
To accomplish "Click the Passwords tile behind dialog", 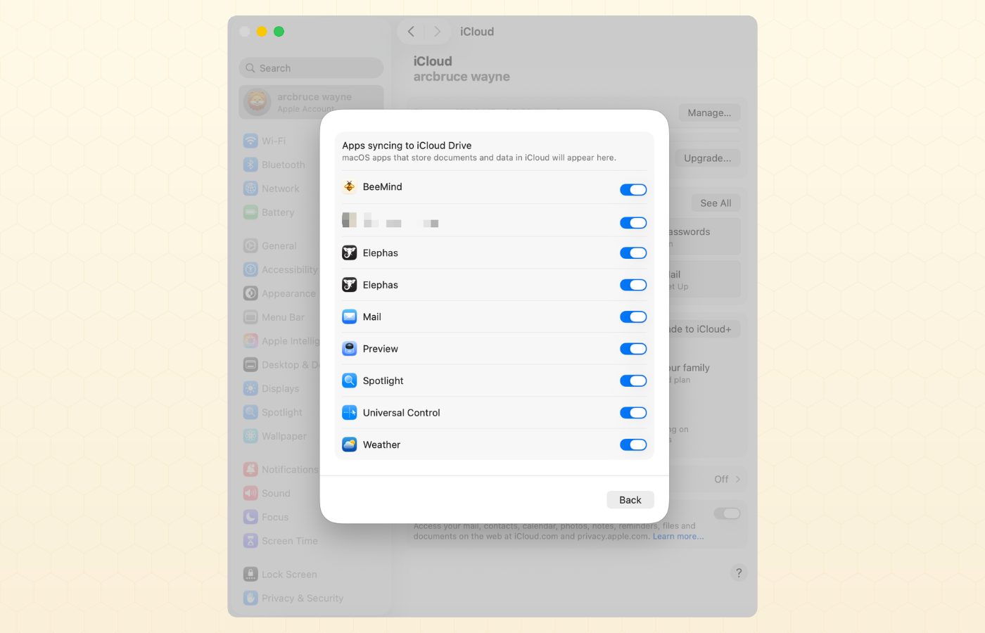I will tap(704, 236).
